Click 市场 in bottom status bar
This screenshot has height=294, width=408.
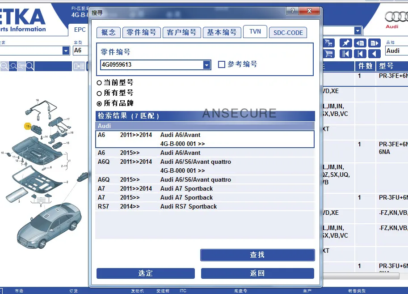[x=19, y=290]
